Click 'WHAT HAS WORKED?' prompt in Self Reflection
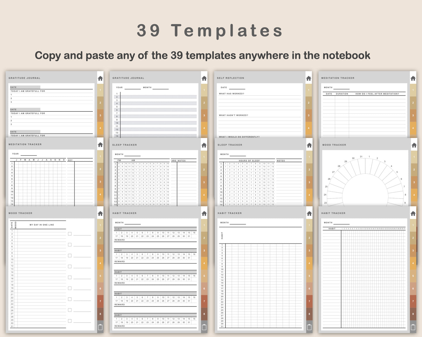The width and height of the screenshot is (422, 337). pyautogui.click(x=232, y=94)
